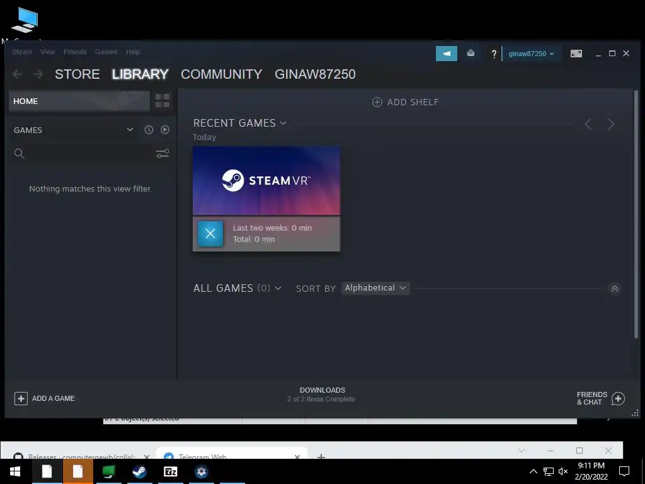This screenshot has width=645, height=484.
Task: Open FRIENDS & CHAT
Action: point(600,398)
